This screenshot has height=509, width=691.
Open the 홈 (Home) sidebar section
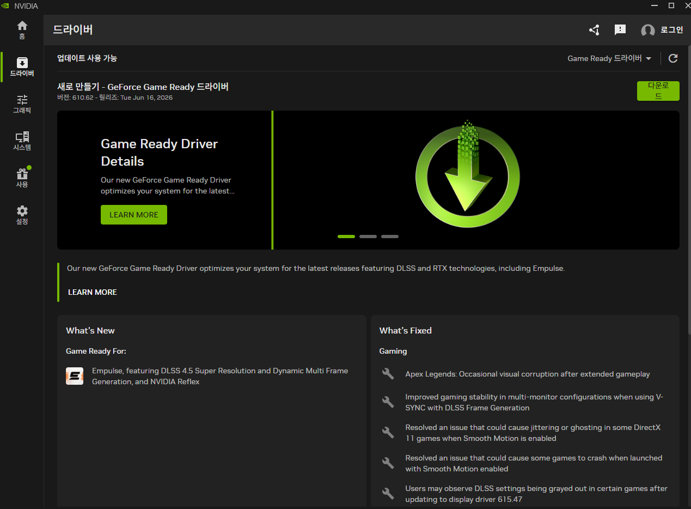22,30
